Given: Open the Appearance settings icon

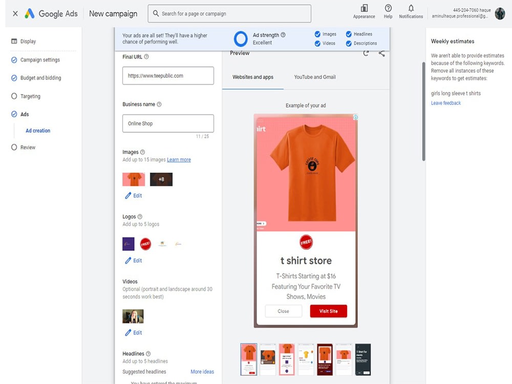Looking at the screenshot, I should tap(364, 9).
